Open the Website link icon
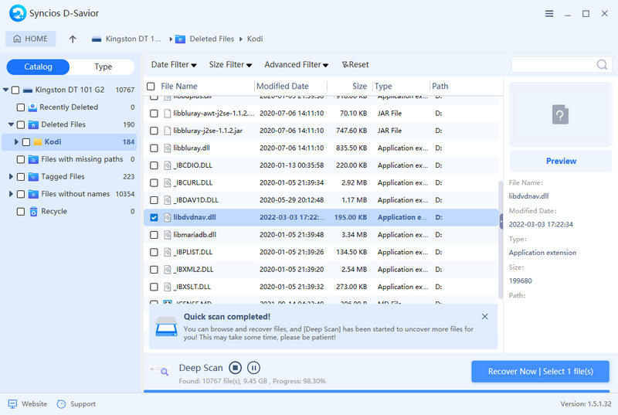The image size is (618, 415). coord(12,403)
